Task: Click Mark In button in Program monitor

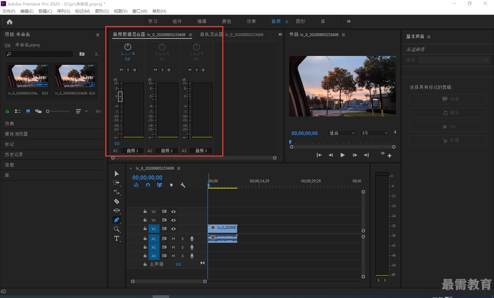Action: 319,155
